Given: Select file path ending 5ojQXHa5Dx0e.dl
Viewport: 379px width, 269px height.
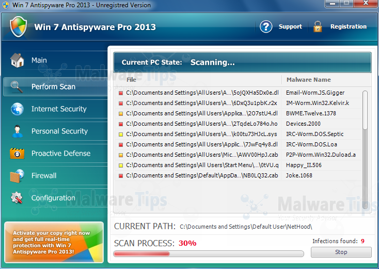Looking at the screenshot, I should tap(202, 93).
